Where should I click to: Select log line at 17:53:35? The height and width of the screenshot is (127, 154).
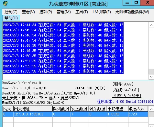click(x=63, y=71)
